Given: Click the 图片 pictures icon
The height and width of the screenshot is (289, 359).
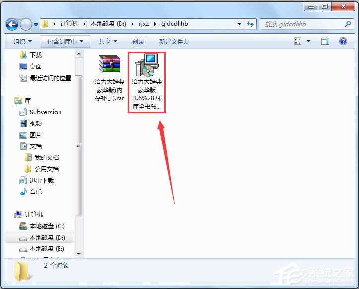Looking at the screenshot, I should pos(23,135).
